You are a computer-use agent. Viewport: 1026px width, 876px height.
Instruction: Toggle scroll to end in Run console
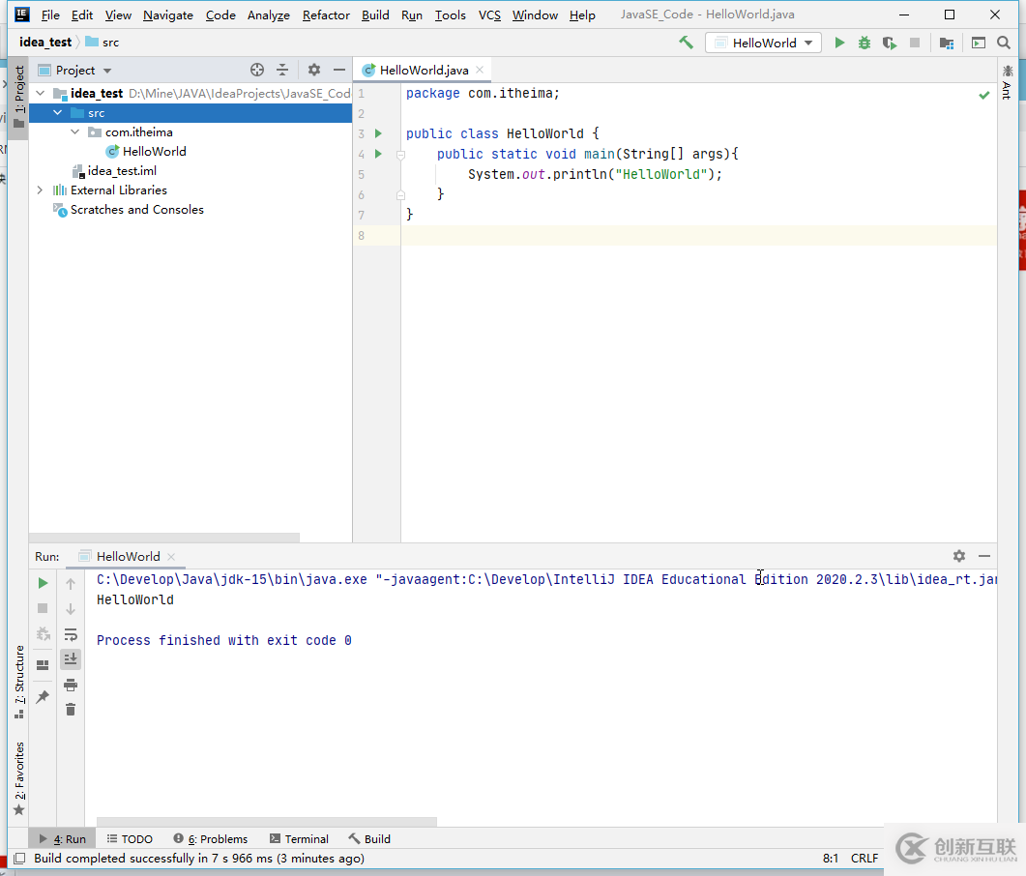(x=71, y=659)
